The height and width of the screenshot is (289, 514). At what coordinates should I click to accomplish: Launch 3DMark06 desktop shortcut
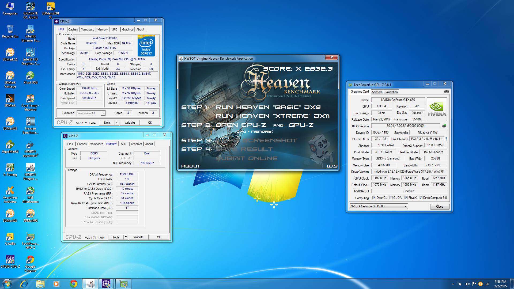(30, 216)
